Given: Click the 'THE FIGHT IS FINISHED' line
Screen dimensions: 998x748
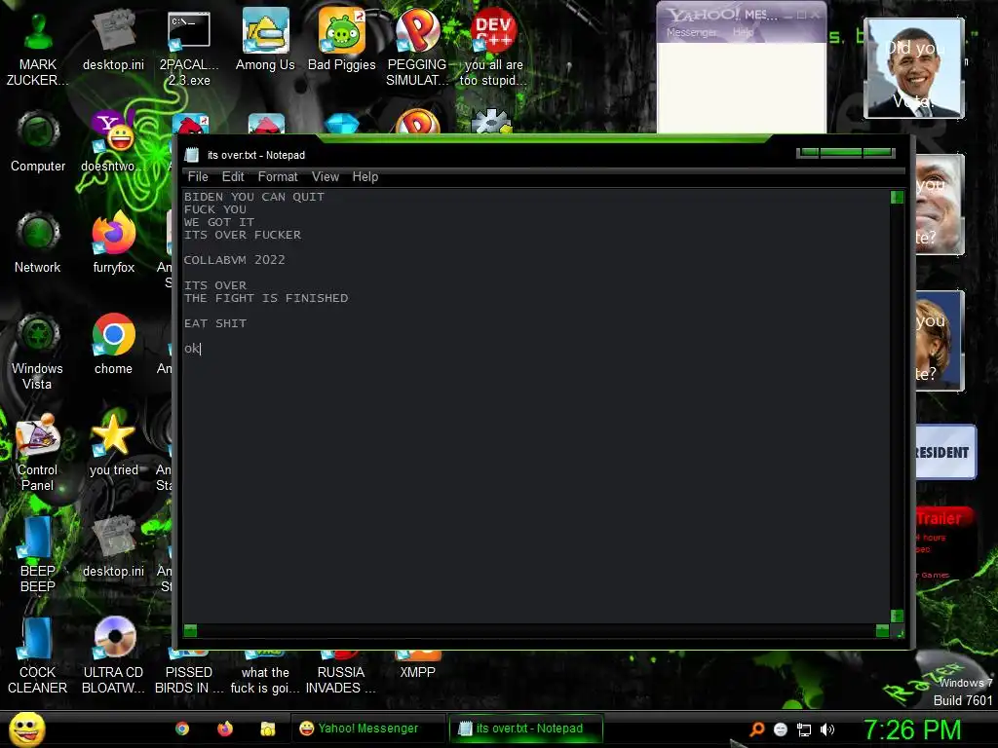Looking at the screenshot, I should 266,298.
